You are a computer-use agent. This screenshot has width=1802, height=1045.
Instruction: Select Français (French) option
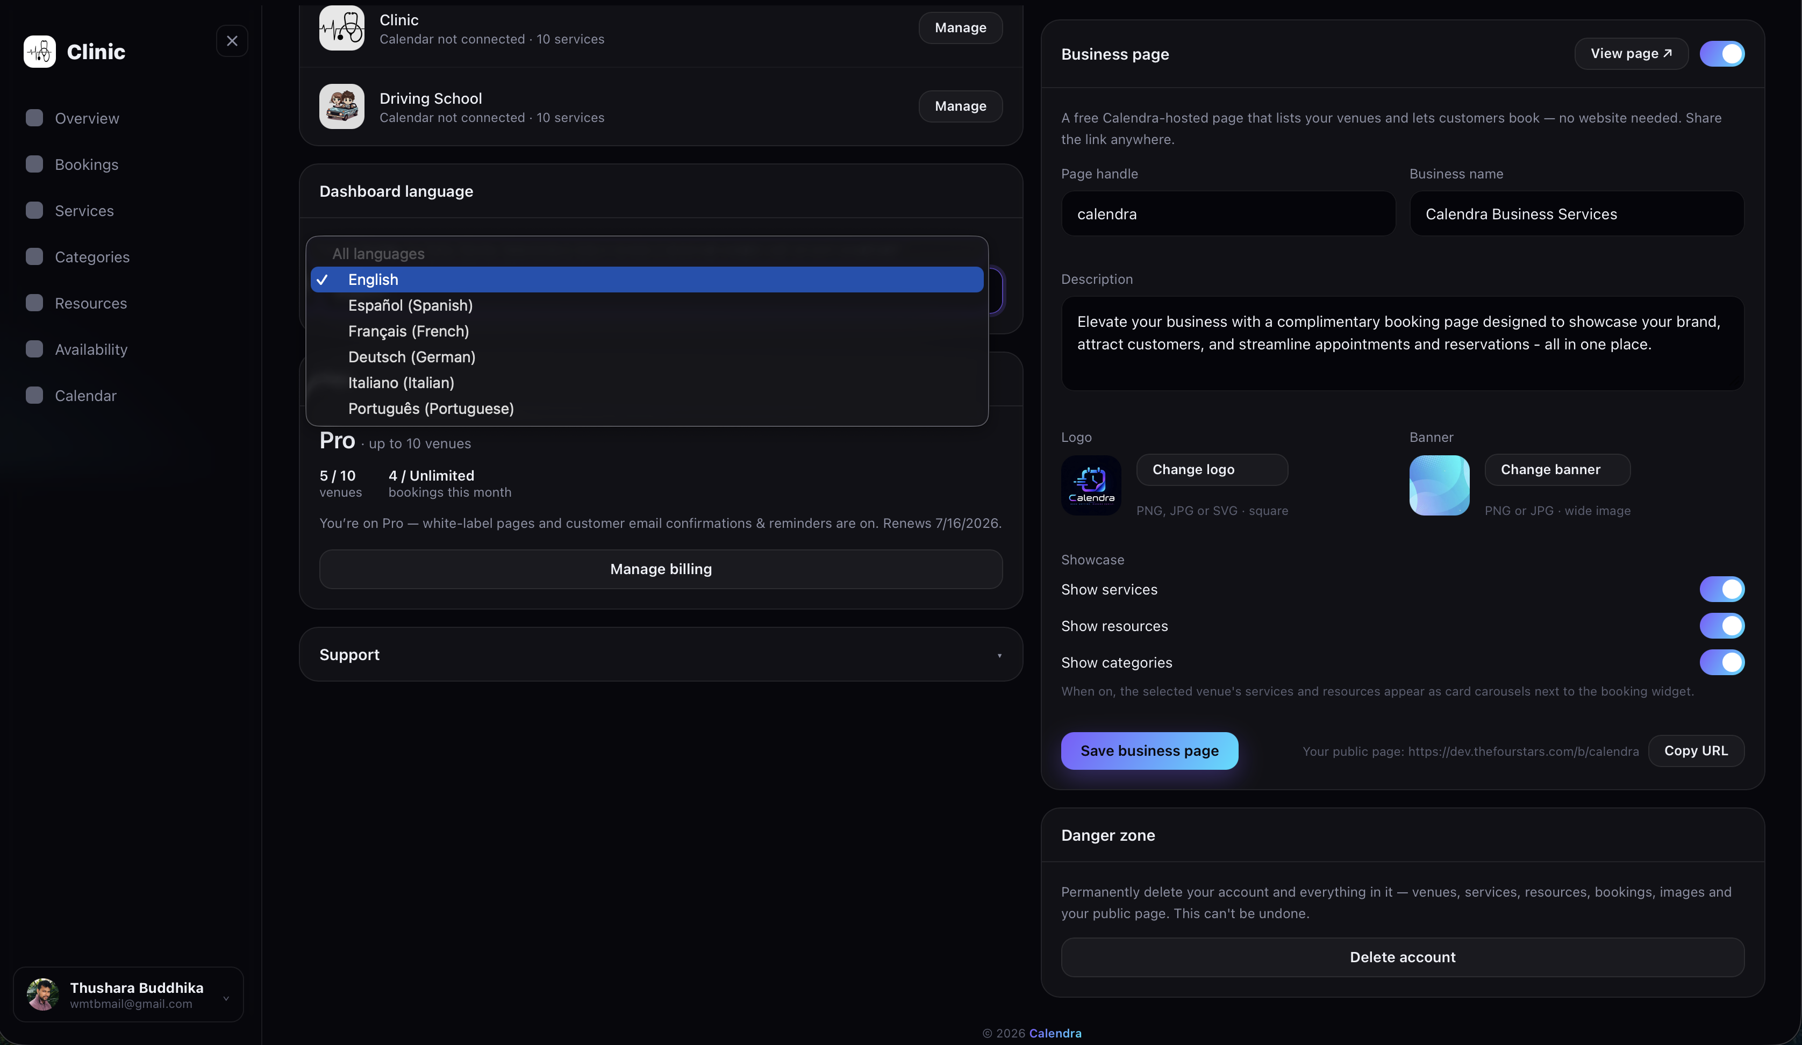coord(646,331)
